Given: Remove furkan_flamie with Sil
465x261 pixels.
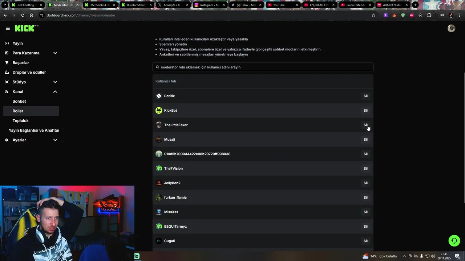Looking at the screenshot, I should (x=365, y=198).
